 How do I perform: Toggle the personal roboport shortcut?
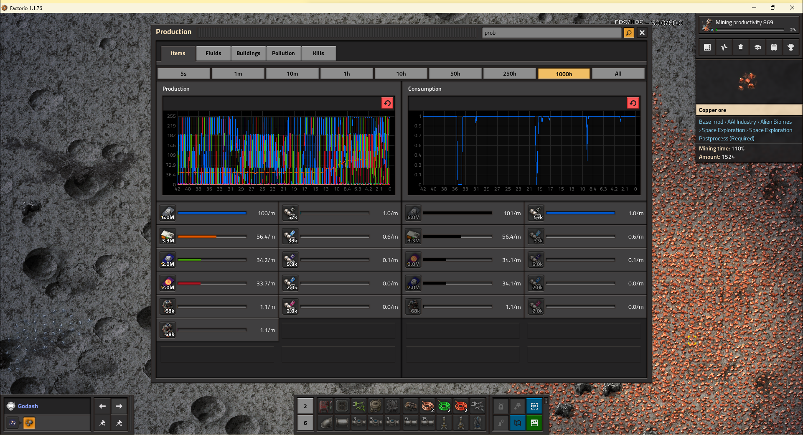tap(518, 406)
